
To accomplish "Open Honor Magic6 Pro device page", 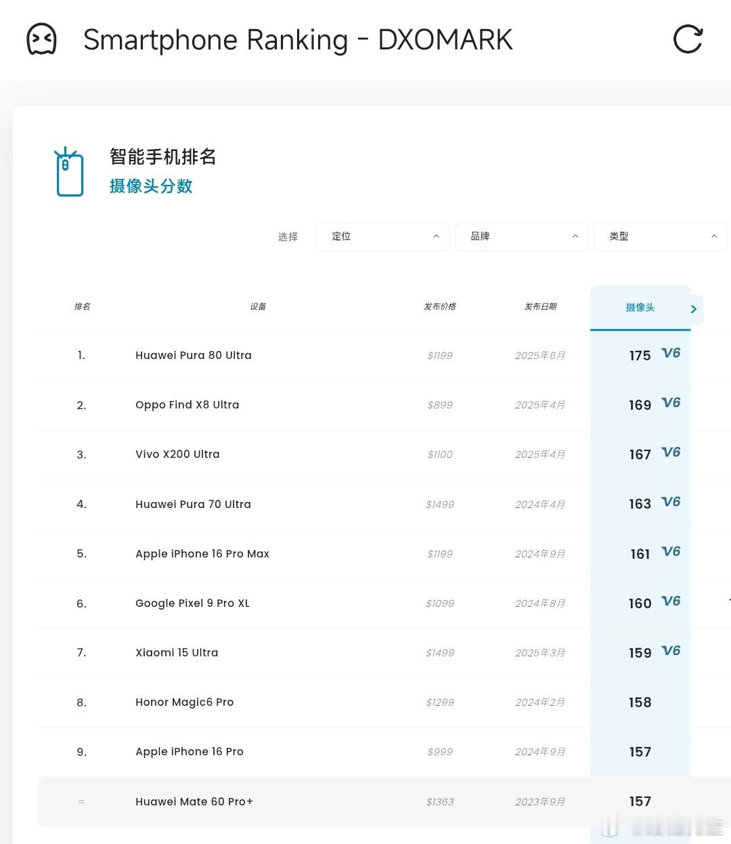I will 185,702.
